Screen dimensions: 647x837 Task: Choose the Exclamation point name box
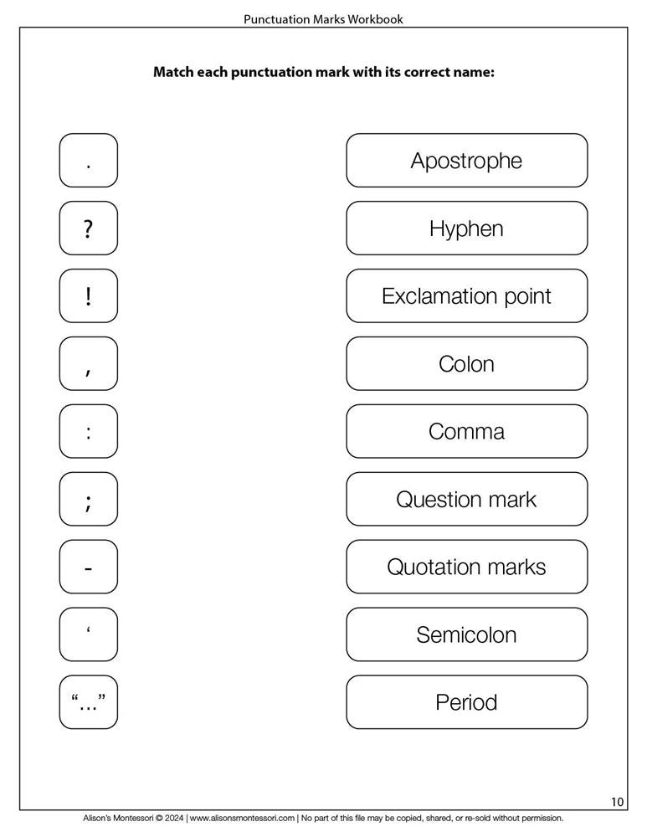pyautogui.click(x=466, y=296)
